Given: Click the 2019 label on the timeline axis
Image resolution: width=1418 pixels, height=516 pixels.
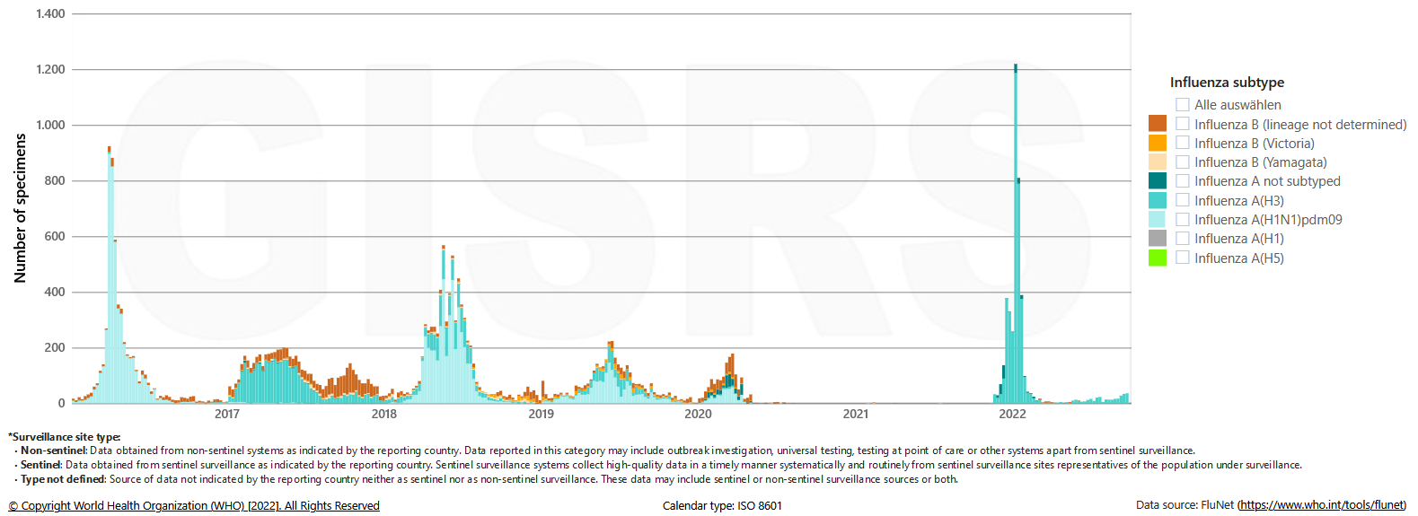Looking at the screenshot, I should [x=541, y=414].
